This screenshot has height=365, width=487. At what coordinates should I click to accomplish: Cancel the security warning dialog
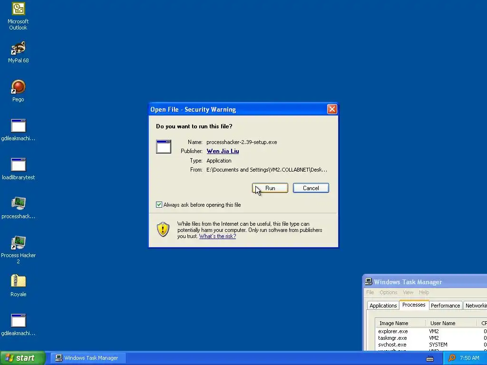(311, 188)
